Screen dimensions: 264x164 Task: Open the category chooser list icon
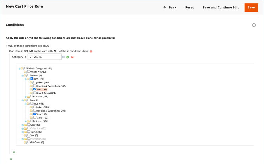(x=64, y=57)
